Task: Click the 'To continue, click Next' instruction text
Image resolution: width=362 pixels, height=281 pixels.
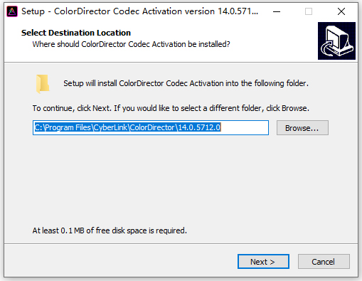Action: coord(171,108)
